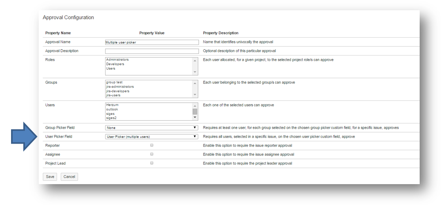
Task: Enable the Reporter approval checkbox
Action: [x=152, y=145]
